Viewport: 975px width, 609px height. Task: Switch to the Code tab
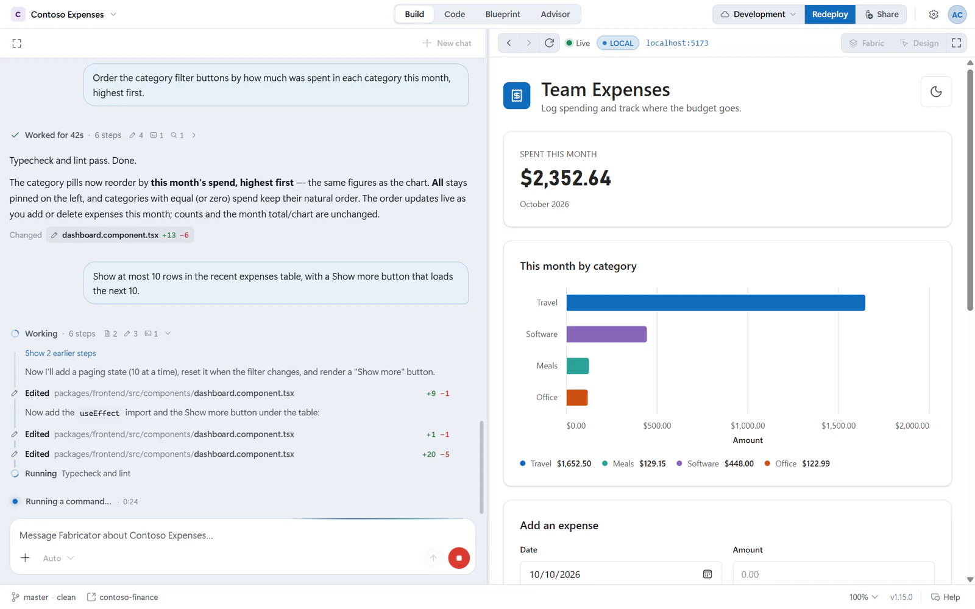tap(455, 14)
